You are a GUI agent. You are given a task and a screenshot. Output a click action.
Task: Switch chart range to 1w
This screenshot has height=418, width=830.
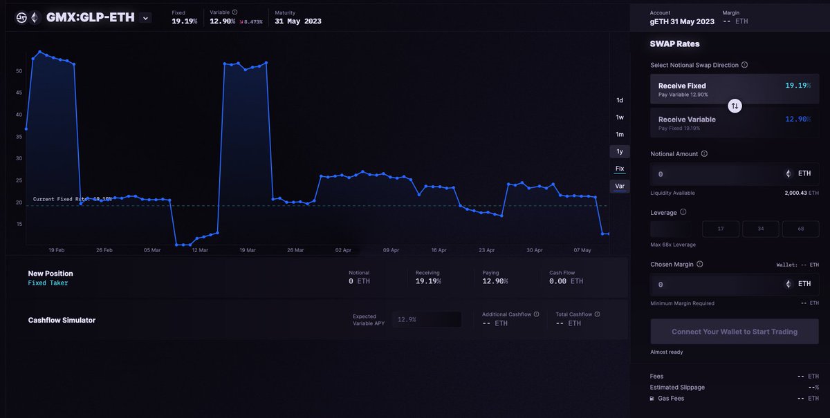620,117
